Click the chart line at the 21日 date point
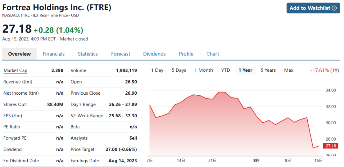Image resolution: width=344 pixels, height=167 pixels. (x=213, y=99)
